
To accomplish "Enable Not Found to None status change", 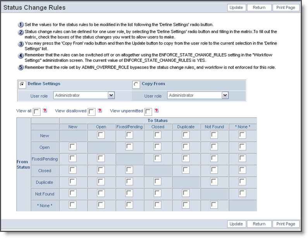I will point(242,193).
